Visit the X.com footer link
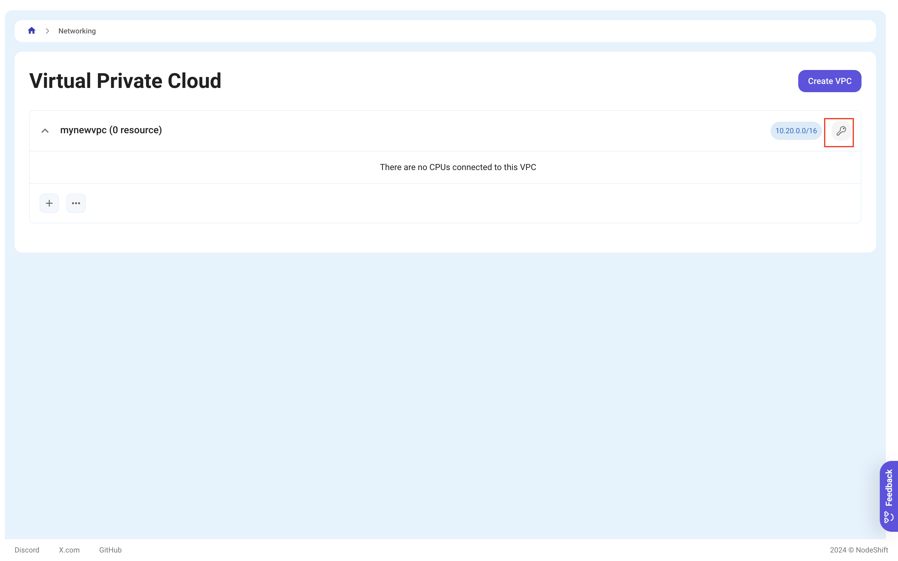Viewport: 898px width, 561px height. [x=69, y=550]
